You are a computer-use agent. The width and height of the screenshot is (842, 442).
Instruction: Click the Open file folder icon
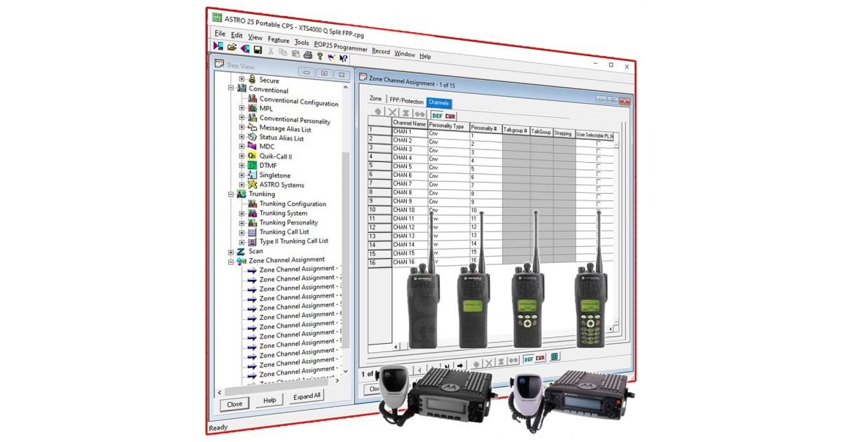tap(232, 47)
